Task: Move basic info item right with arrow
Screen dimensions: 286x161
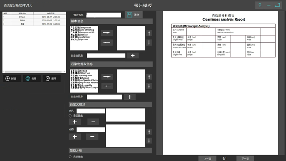Action: 107,33
